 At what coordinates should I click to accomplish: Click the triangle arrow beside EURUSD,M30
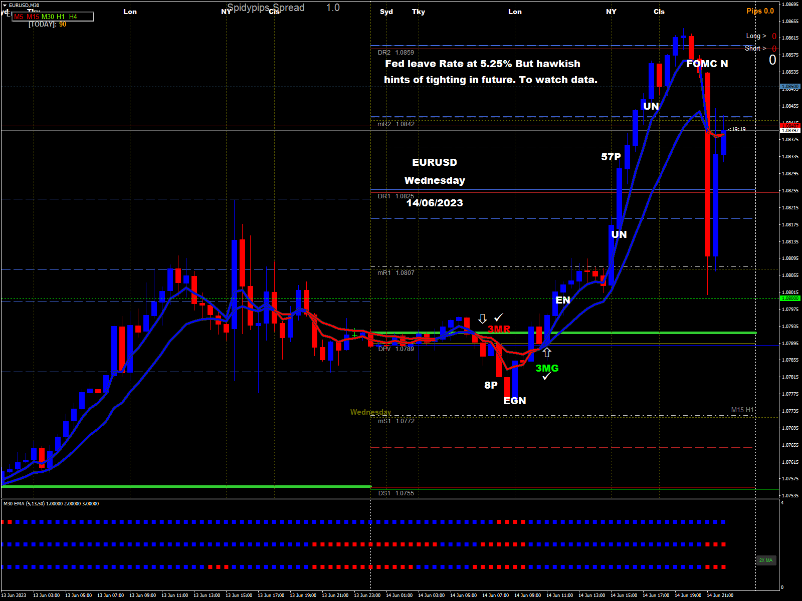pos(5,5)
